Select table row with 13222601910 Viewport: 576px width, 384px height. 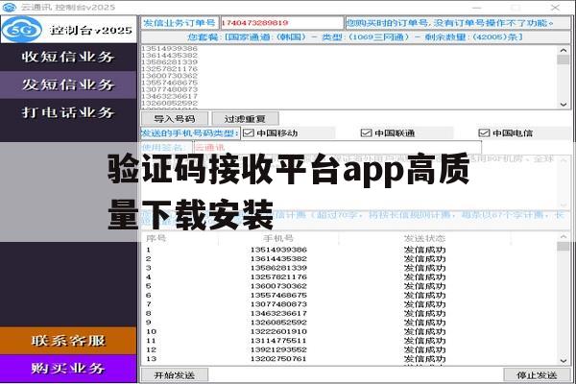(349, 331)
